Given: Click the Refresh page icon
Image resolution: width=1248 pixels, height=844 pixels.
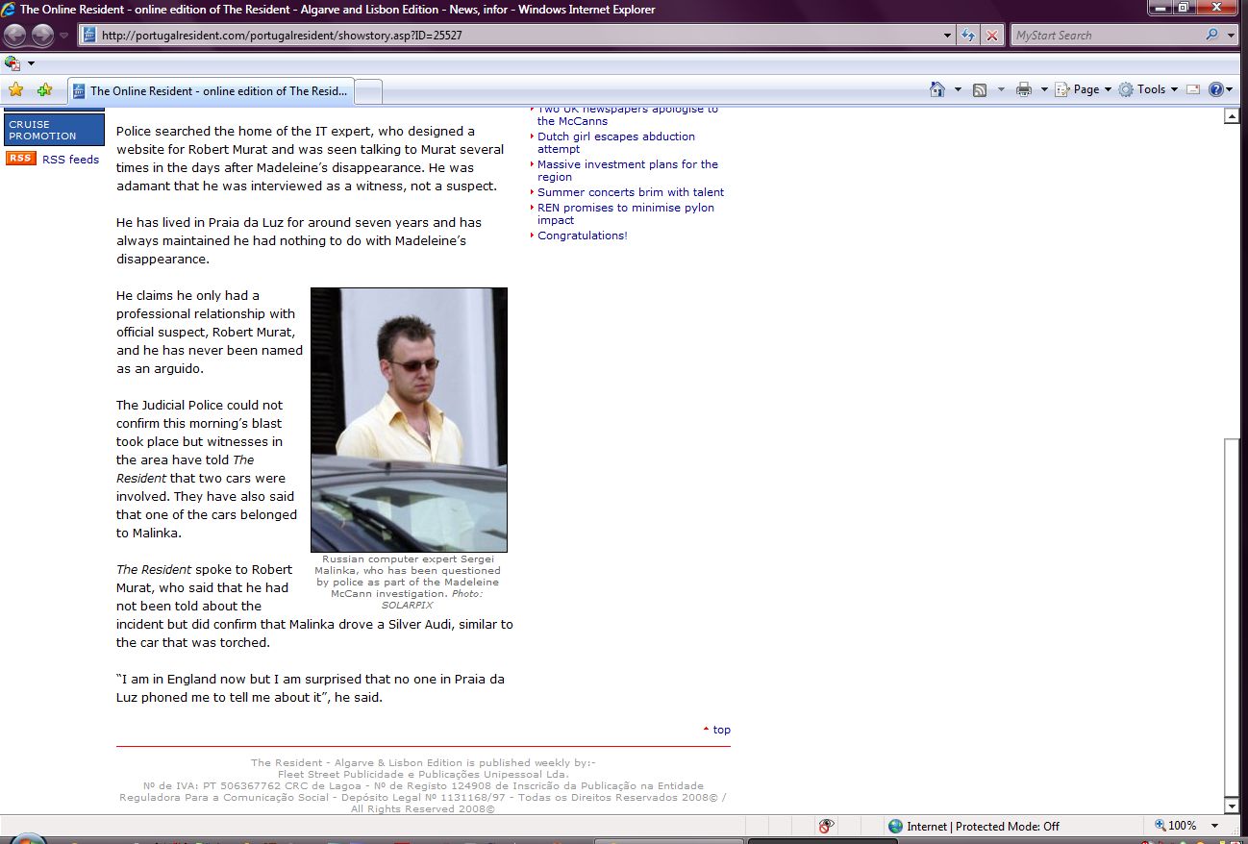Looking at the screenshot, I should click(969, 36).
